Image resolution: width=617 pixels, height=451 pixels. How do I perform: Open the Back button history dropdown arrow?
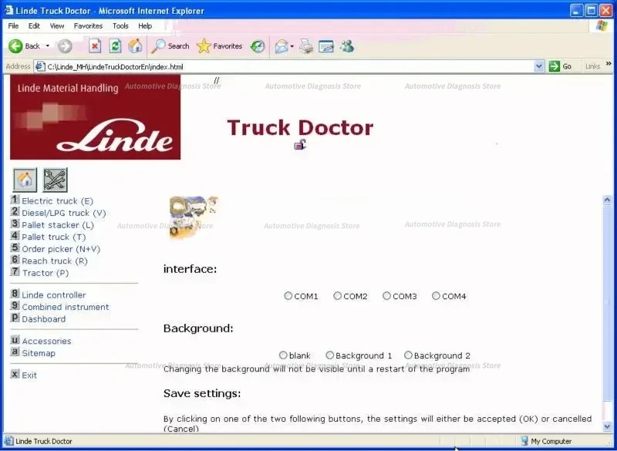pos(48,46)
